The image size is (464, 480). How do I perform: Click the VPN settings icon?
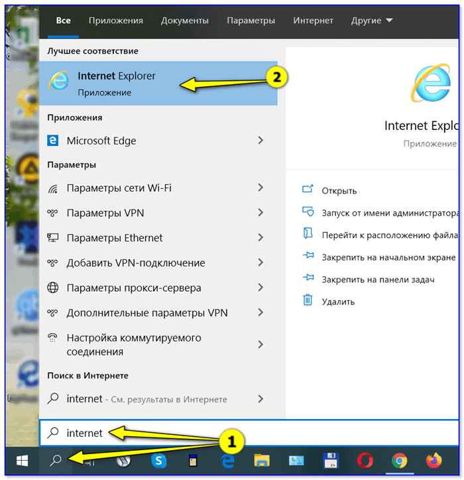(52, 213)
